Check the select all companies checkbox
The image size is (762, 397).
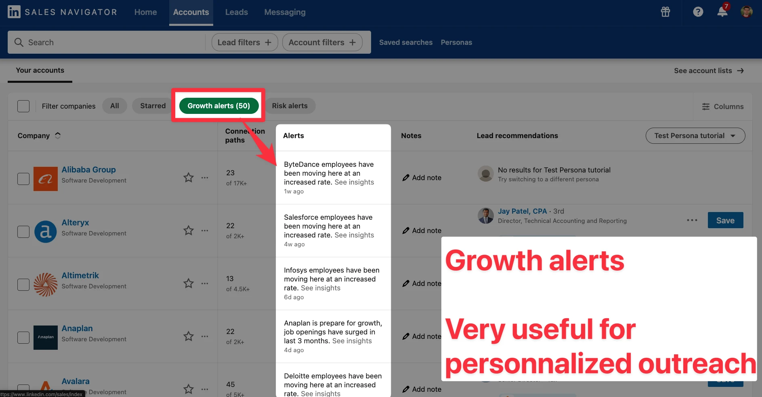click(x=23, y=106)
